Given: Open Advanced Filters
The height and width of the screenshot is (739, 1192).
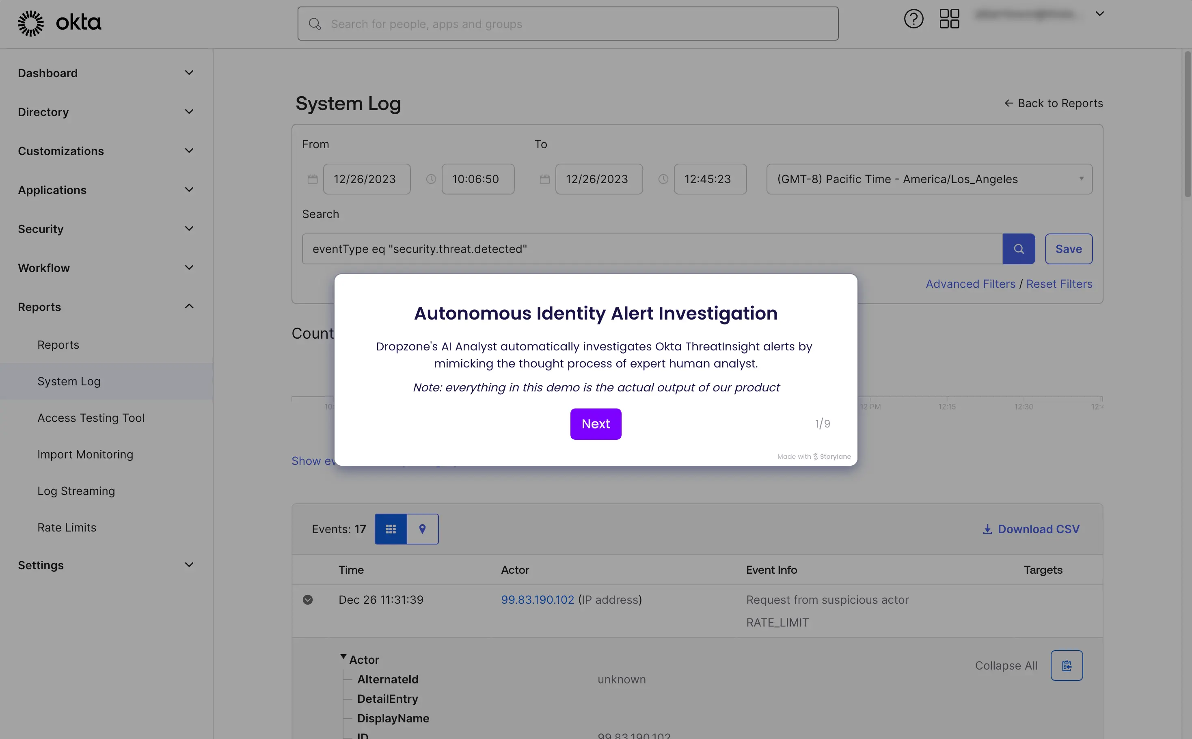Looking at the screenshot, I should coord(970,284).
